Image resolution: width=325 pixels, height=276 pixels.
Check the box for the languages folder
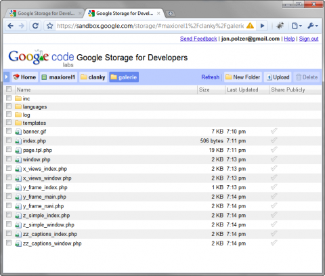[9, 106]
